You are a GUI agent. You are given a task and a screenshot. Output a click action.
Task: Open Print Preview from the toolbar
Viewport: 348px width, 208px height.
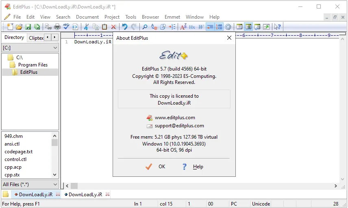click(x=48, y=27)
